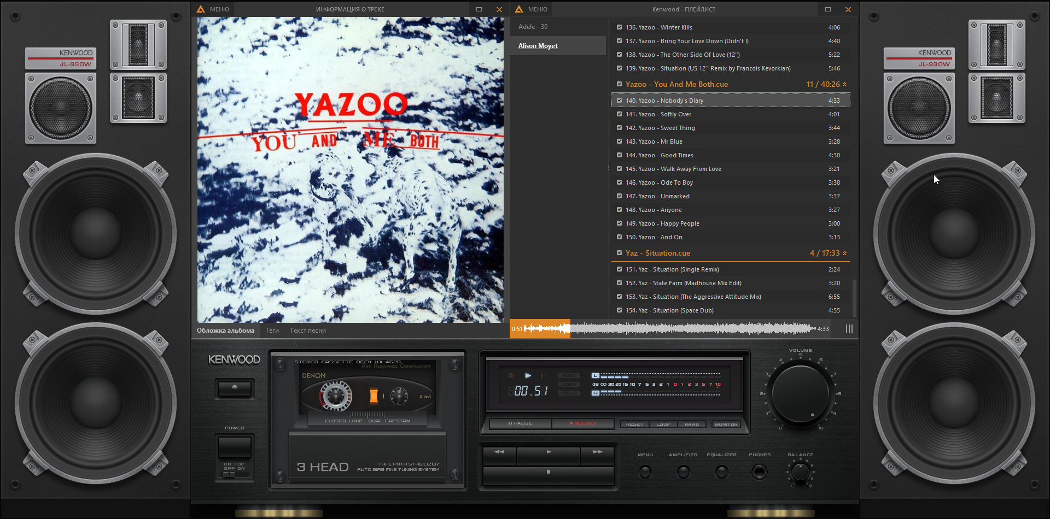
Task: Click the rewind (previous track) deck button
Action: coord(499,455)
